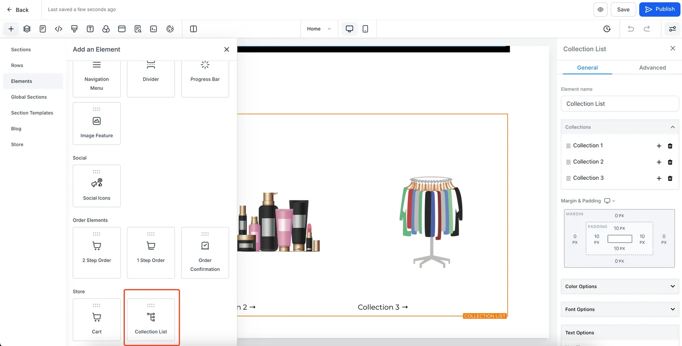Expand Text Options section
This screenshot has width=682, height=346.
[620, 333]
